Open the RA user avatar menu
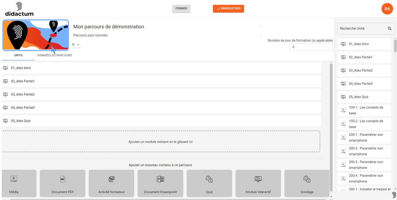The width and height of the screenshot is (397, 200). click(387, 9)
